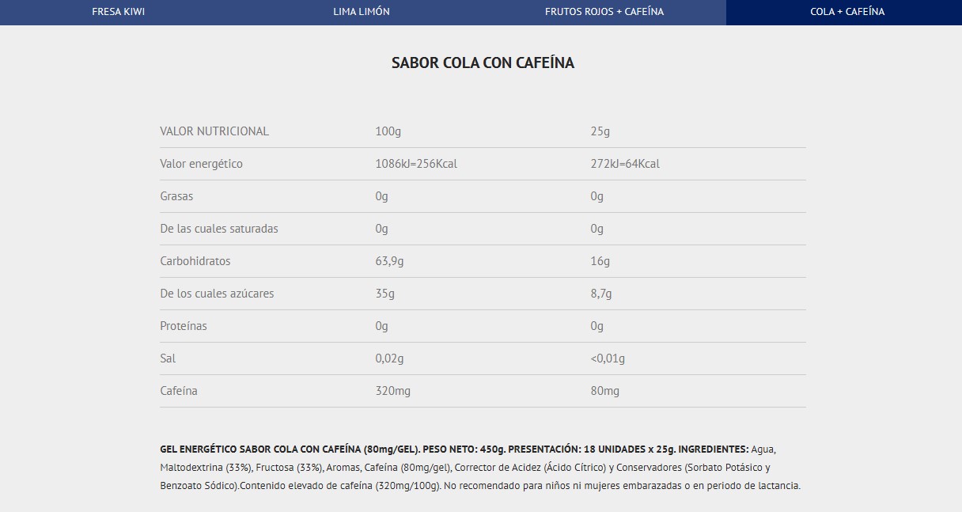
Task: Select the Proteínas row label
Action: (184, 326)
